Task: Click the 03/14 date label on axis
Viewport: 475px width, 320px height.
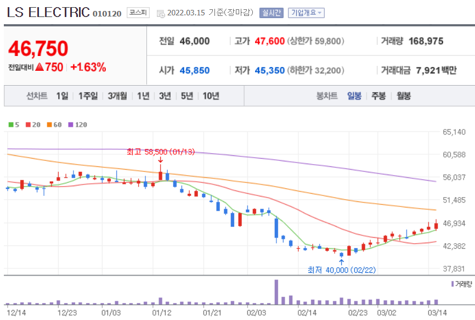Action: [437, 313]
